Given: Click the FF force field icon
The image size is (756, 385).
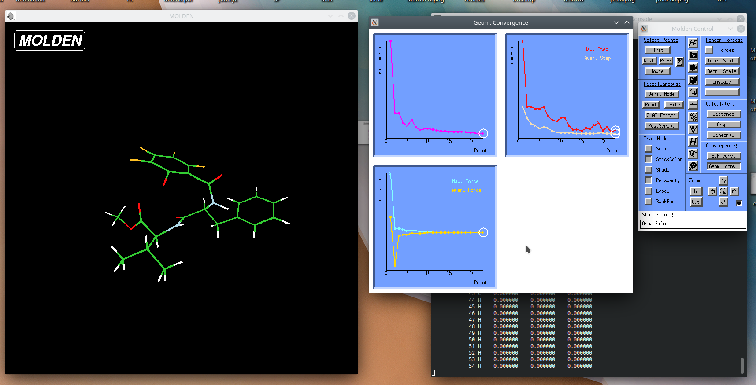Looking at the screenshot, I should click(x=693, y=43).
